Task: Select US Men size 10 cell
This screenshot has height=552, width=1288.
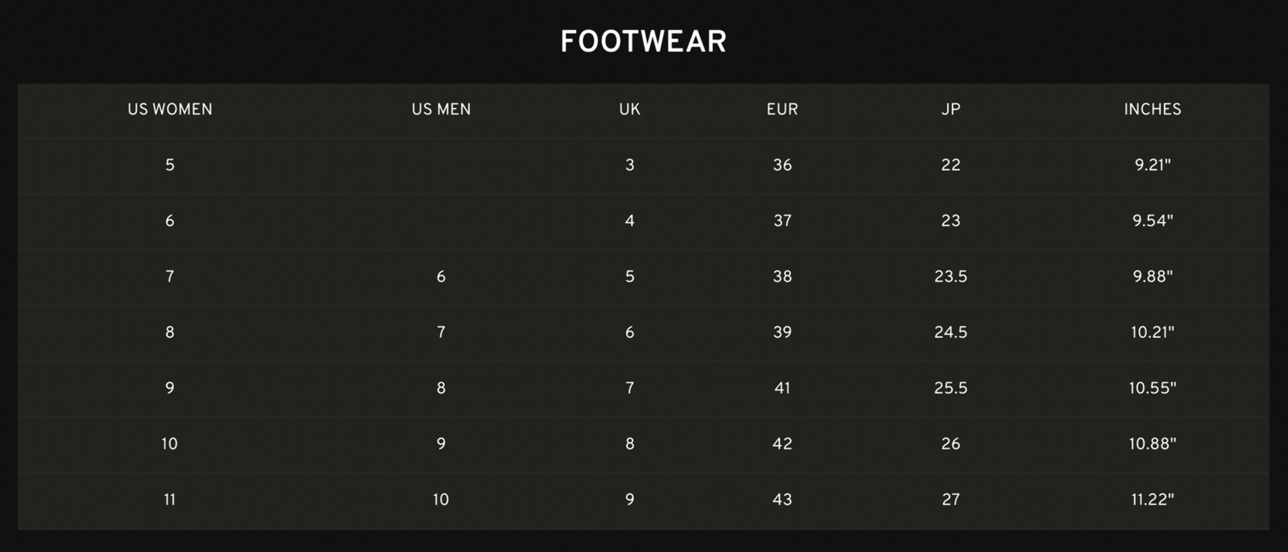Action: 441,500
